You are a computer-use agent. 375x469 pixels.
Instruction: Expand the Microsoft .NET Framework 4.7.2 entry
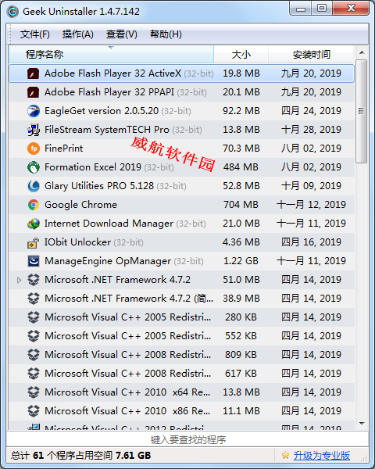19,281
